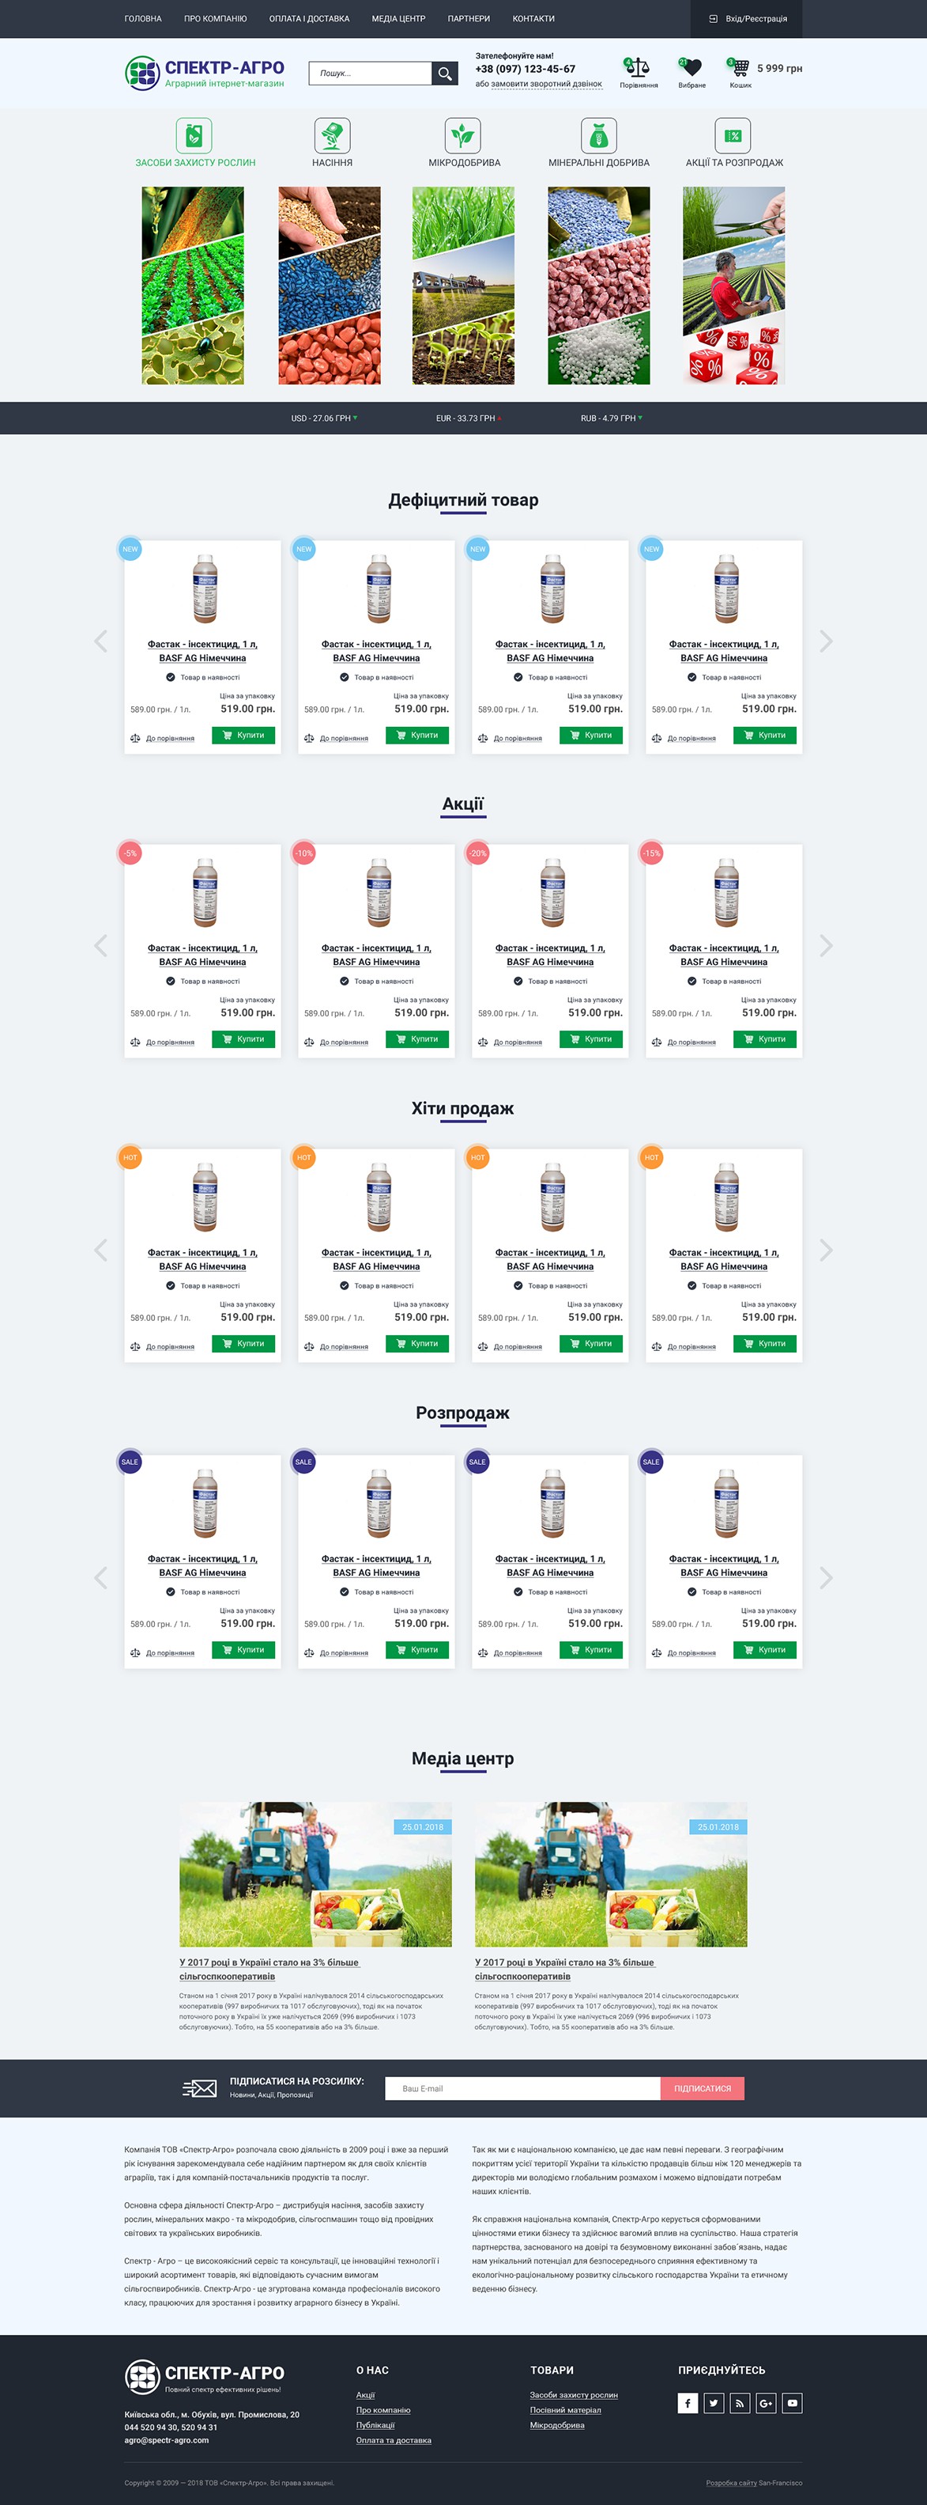Select the Насіння category icon
Screen dimensions: 927x2505
(x=333, y=135)
